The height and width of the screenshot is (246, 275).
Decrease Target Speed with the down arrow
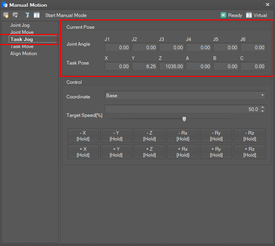[263, 111]
